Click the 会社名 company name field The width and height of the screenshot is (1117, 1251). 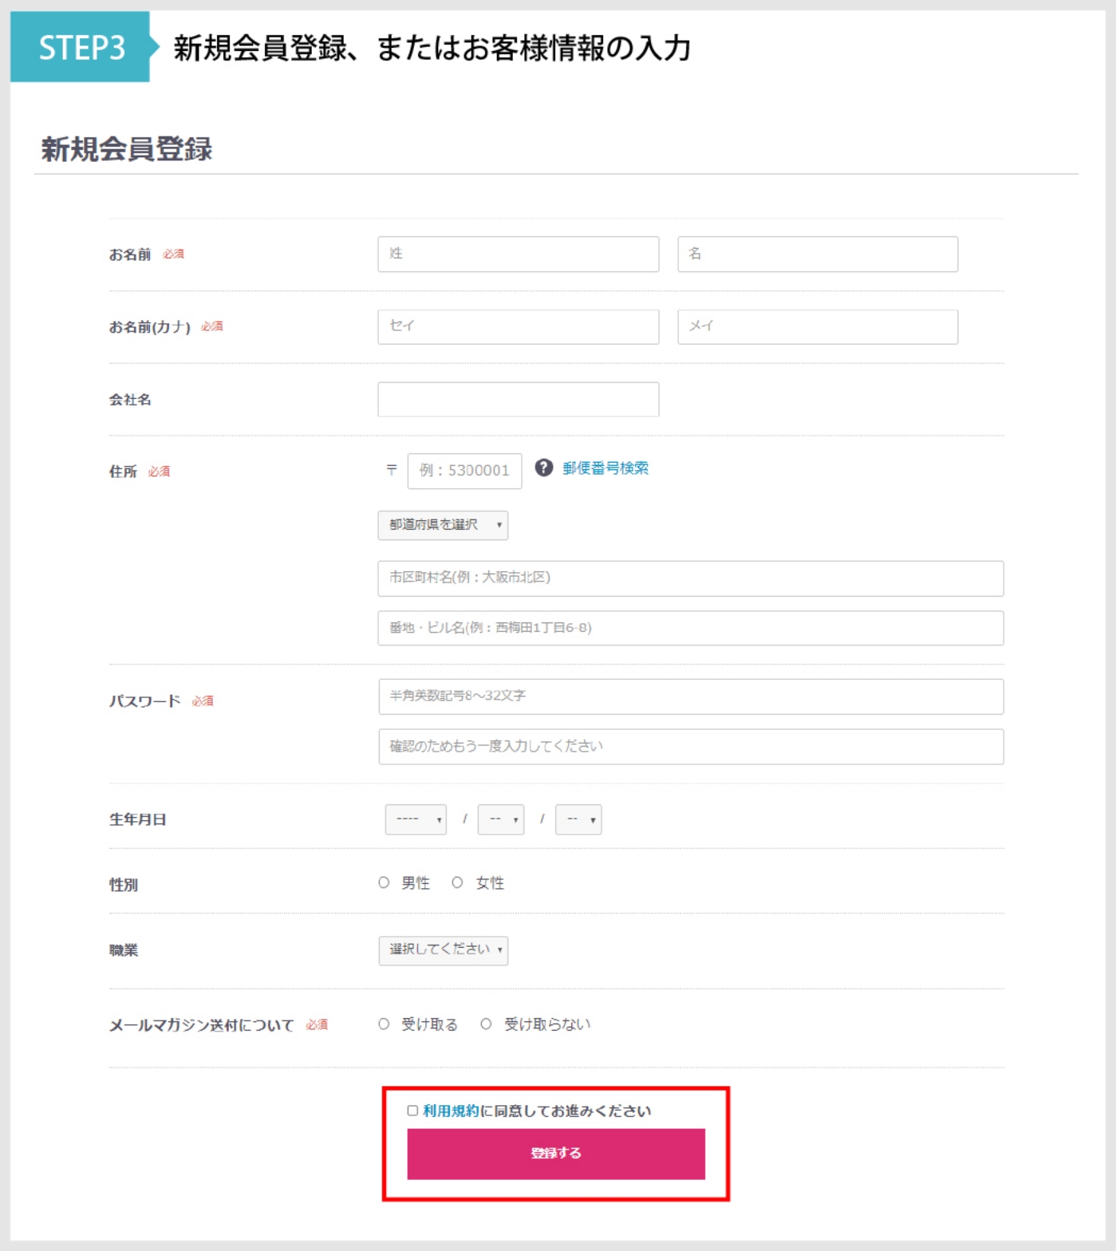(x=518, y=399)
